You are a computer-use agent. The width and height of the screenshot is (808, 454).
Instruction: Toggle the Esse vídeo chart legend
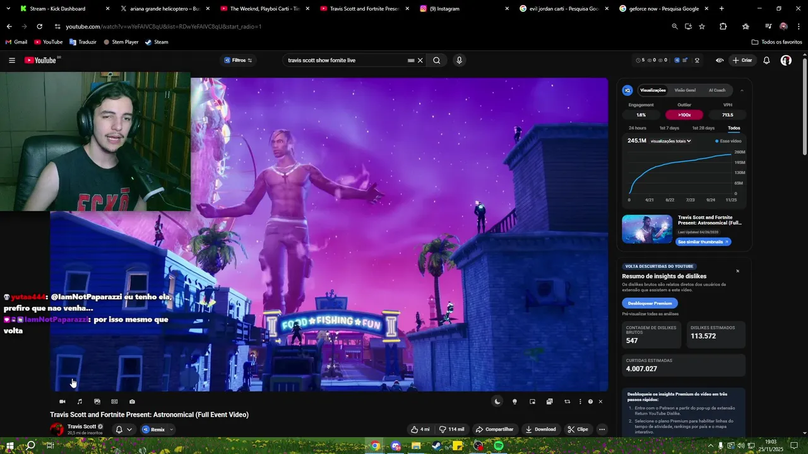728,141
